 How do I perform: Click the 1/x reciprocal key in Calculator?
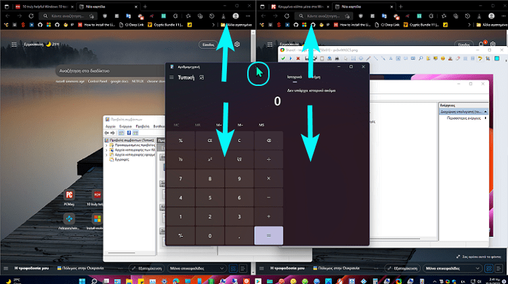point(180,160)
